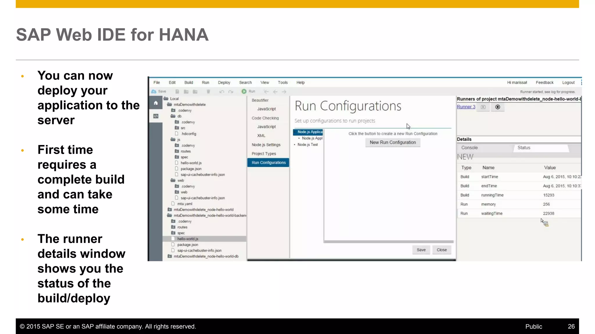The image size is (595, 334).
Task: Select the XML code checking entry
Action: [x=261, y=136]
